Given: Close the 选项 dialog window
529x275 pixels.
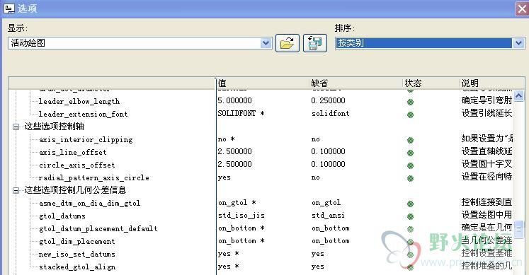Looking at the screenshot, I should [x=521, y=8].
